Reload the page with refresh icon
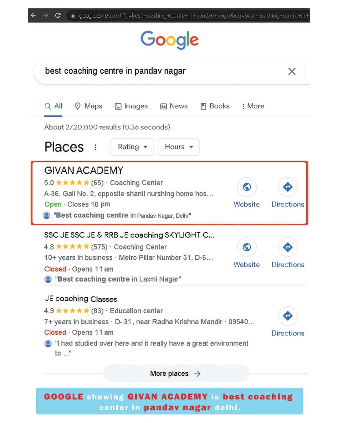This screenshot has height=423, width=338. coord(58,15)
